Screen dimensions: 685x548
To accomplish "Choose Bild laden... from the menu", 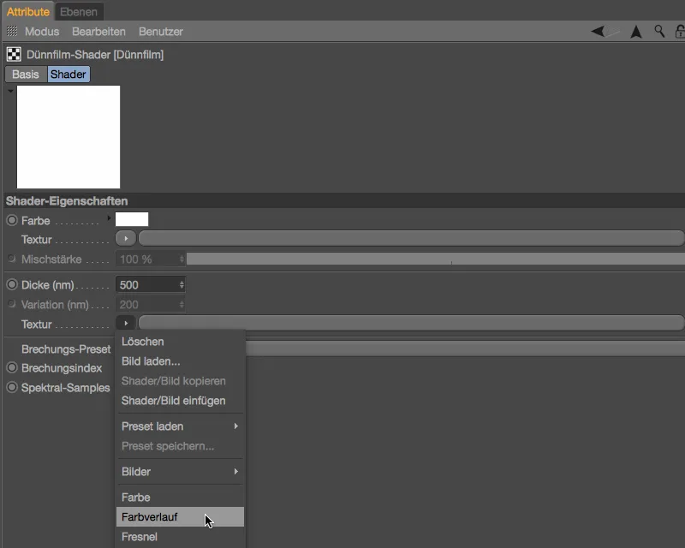I will 180,361.
